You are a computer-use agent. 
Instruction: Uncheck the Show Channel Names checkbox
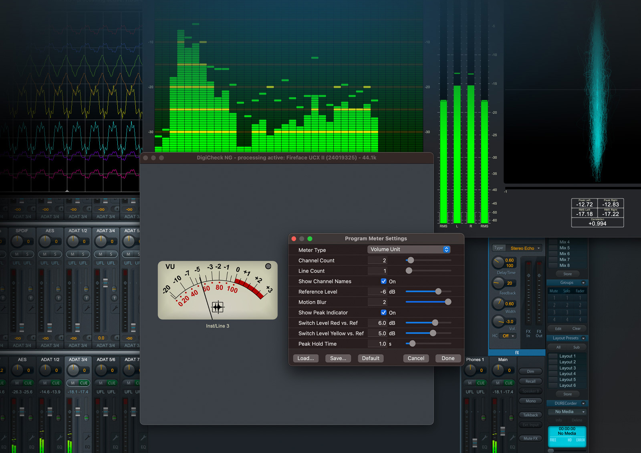pos(383,281)
